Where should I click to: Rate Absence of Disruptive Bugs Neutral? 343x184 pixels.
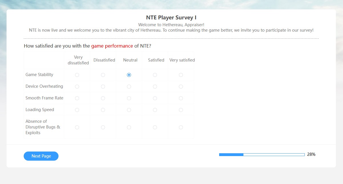pos(129,127)
